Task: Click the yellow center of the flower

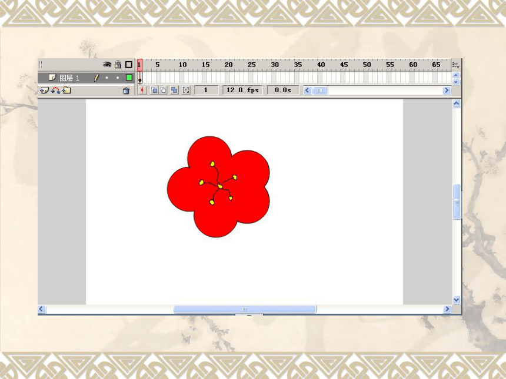Action: [x=220, y=186]
